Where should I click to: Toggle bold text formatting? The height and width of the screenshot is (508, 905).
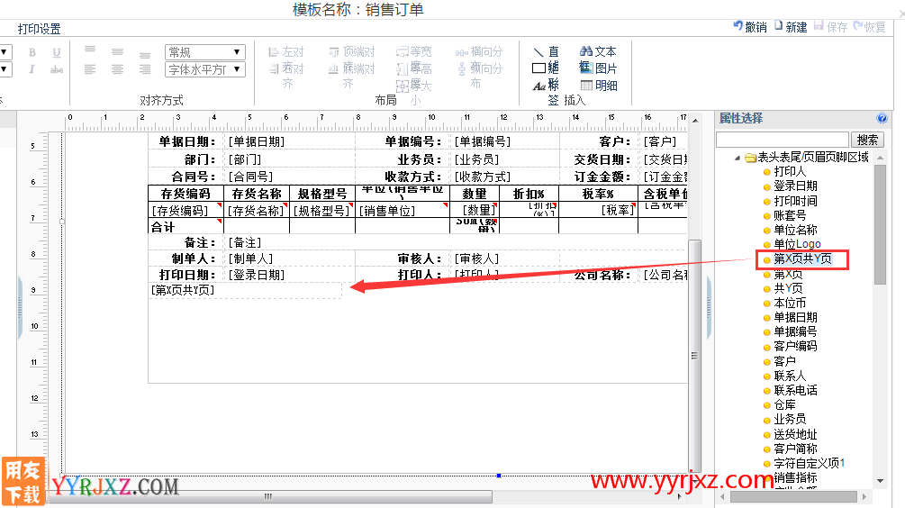tap(32, 53)
